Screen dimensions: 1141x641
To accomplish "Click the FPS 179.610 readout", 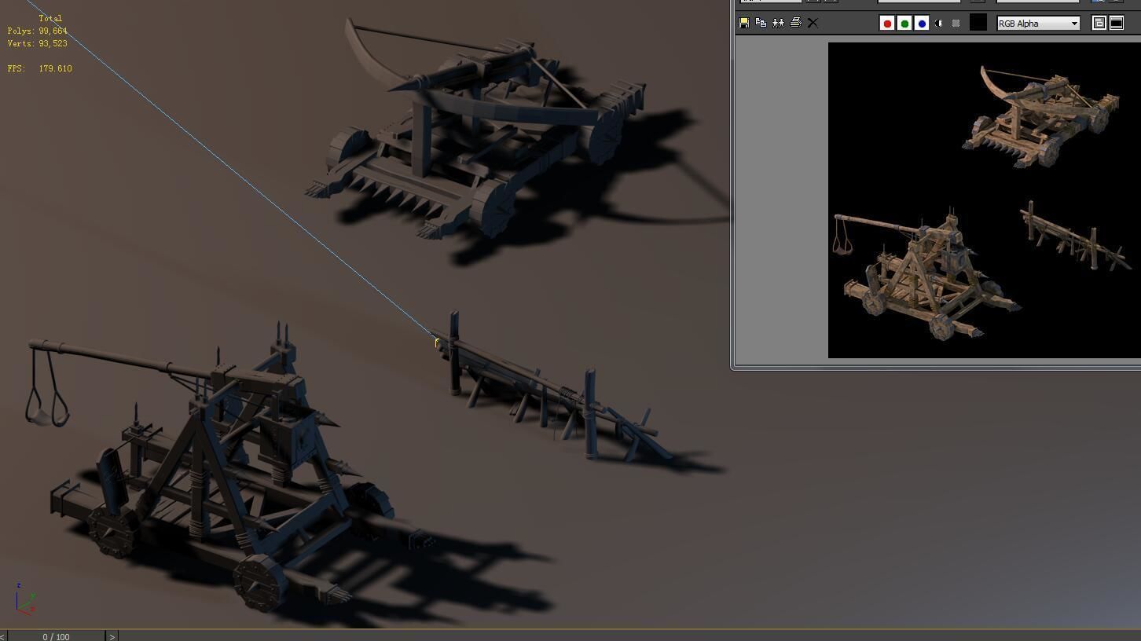I will point(39,68).
